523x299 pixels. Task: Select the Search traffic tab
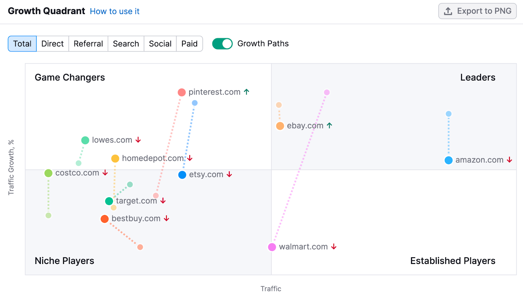tap(126, 44)
